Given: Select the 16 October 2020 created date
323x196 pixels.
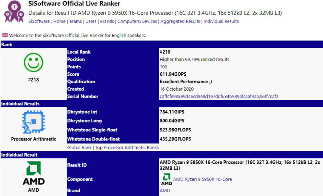Looking at the screenshot, I should point(177,89).
